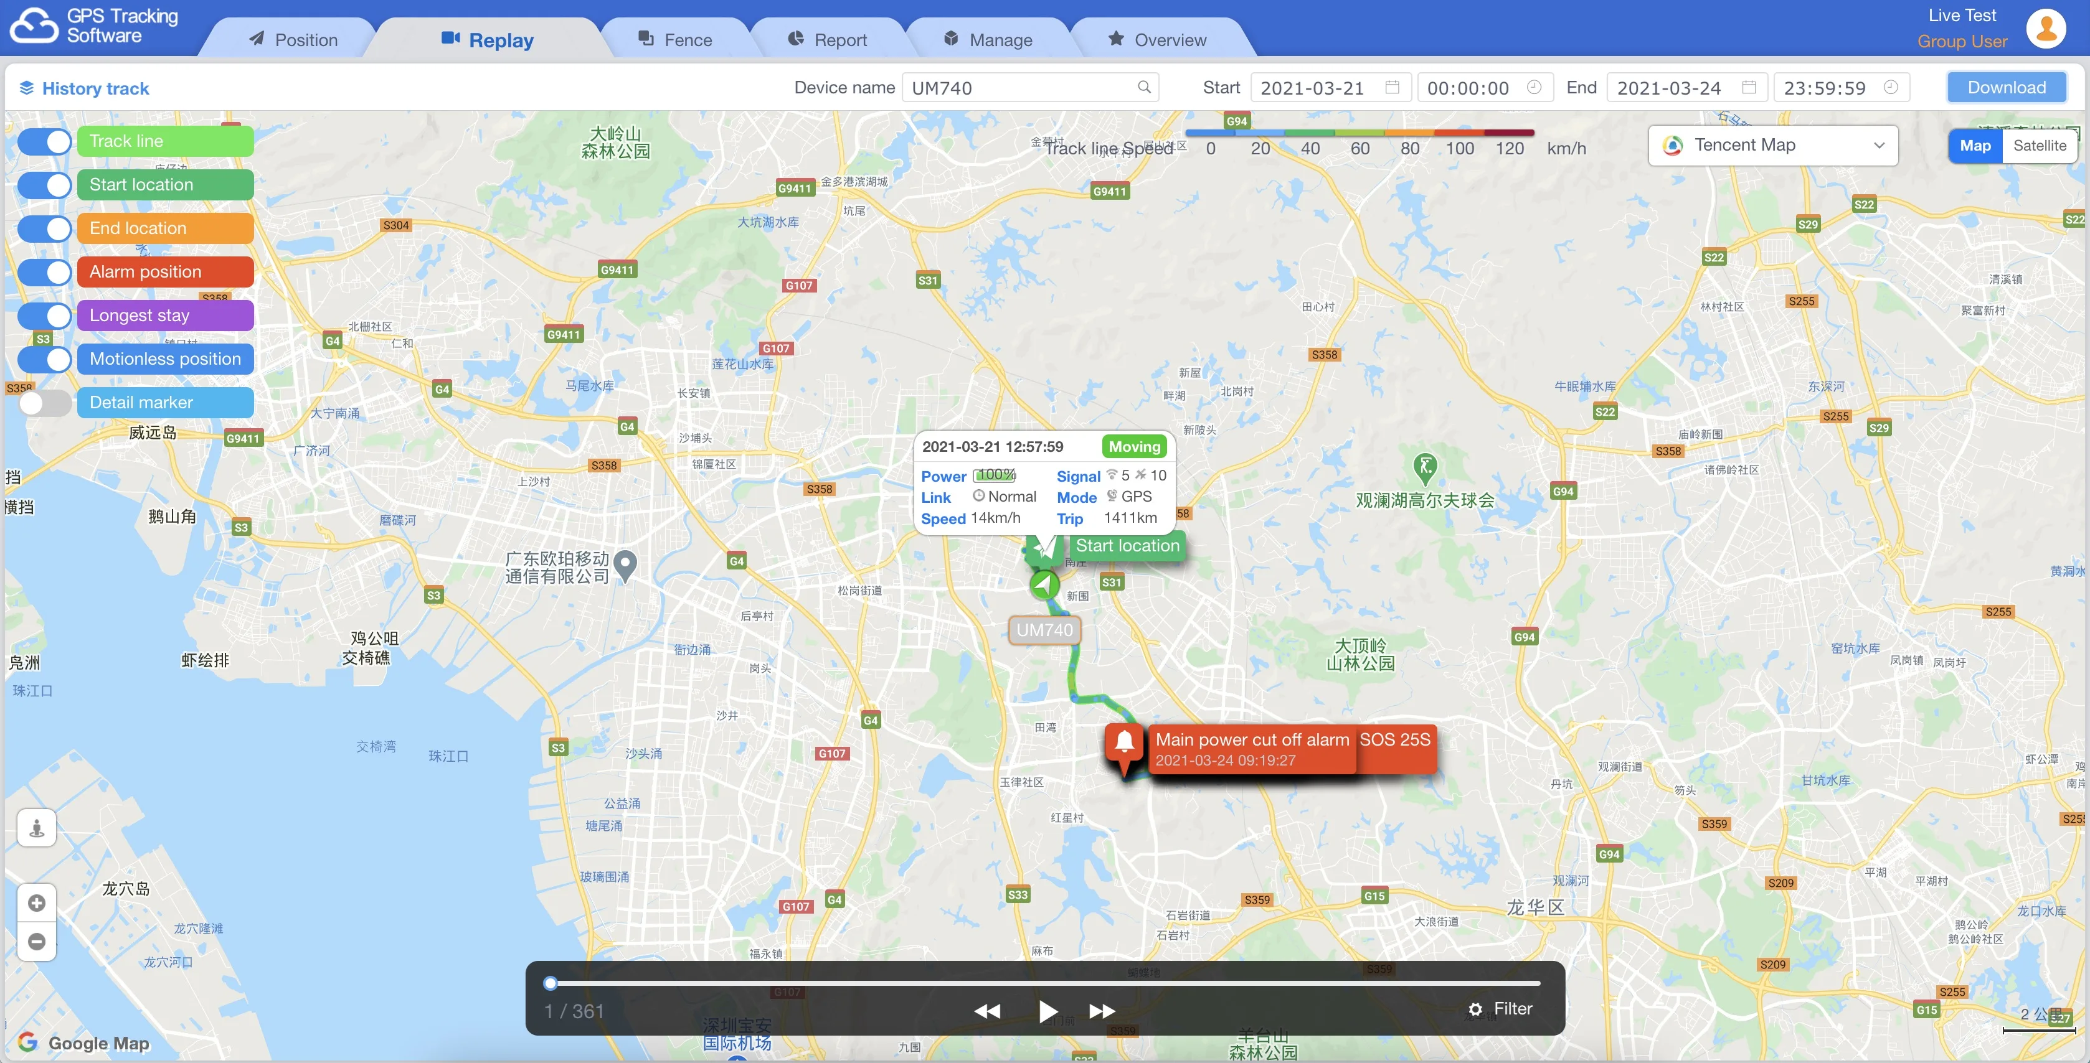
Task: Click the rewind double-arrow icon
Action: coord(986,1011)
